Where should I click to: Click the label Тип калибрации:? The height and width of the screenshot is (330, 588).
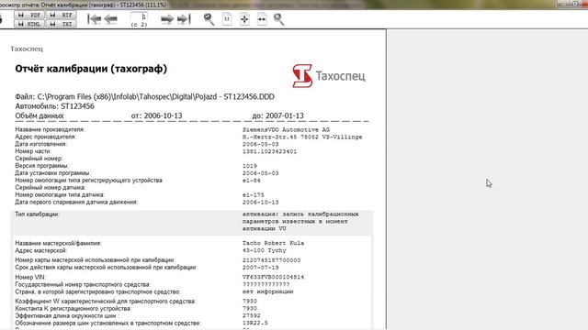point(37,214)
